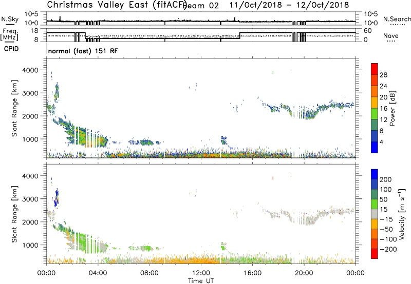Click blue velocity patch near 3000 km, 00:45 UT
This screenshot has width=411, height=284.
coord(56,198)
